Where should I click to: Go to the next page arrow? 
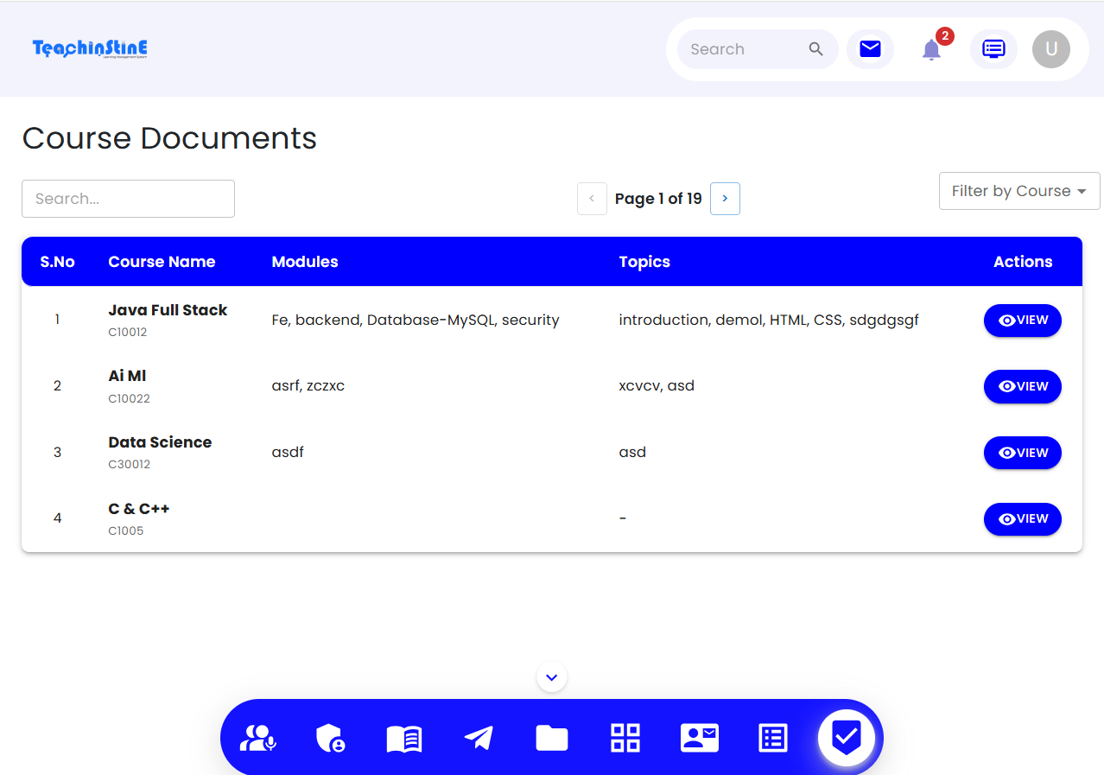pyautogui.click(x=725, y=199)
